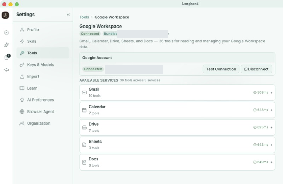
Task: Click the green window zoom button
Action: [x=17, y=4]
